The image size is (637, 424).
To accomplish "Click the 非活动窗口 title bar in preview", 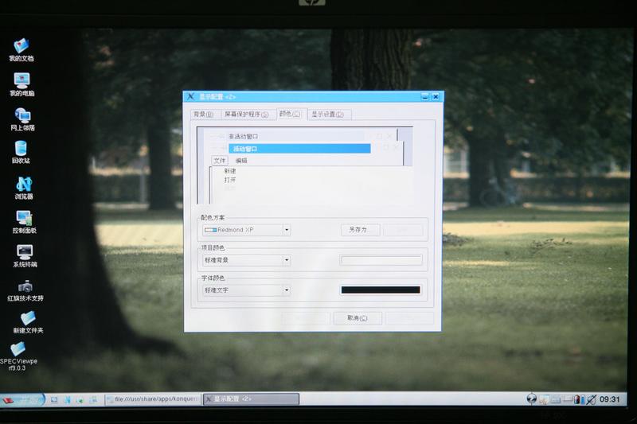I will click(x=295, y=136).
